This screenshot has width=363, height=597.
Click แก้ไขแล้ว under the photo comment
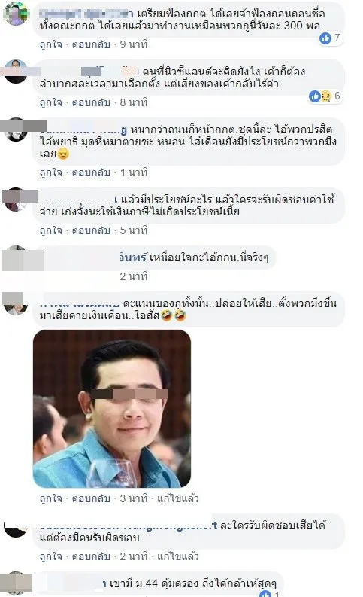tap(178, 498)
